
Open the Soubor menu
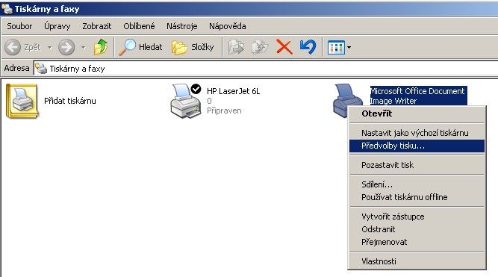click(x=19, y=26)
